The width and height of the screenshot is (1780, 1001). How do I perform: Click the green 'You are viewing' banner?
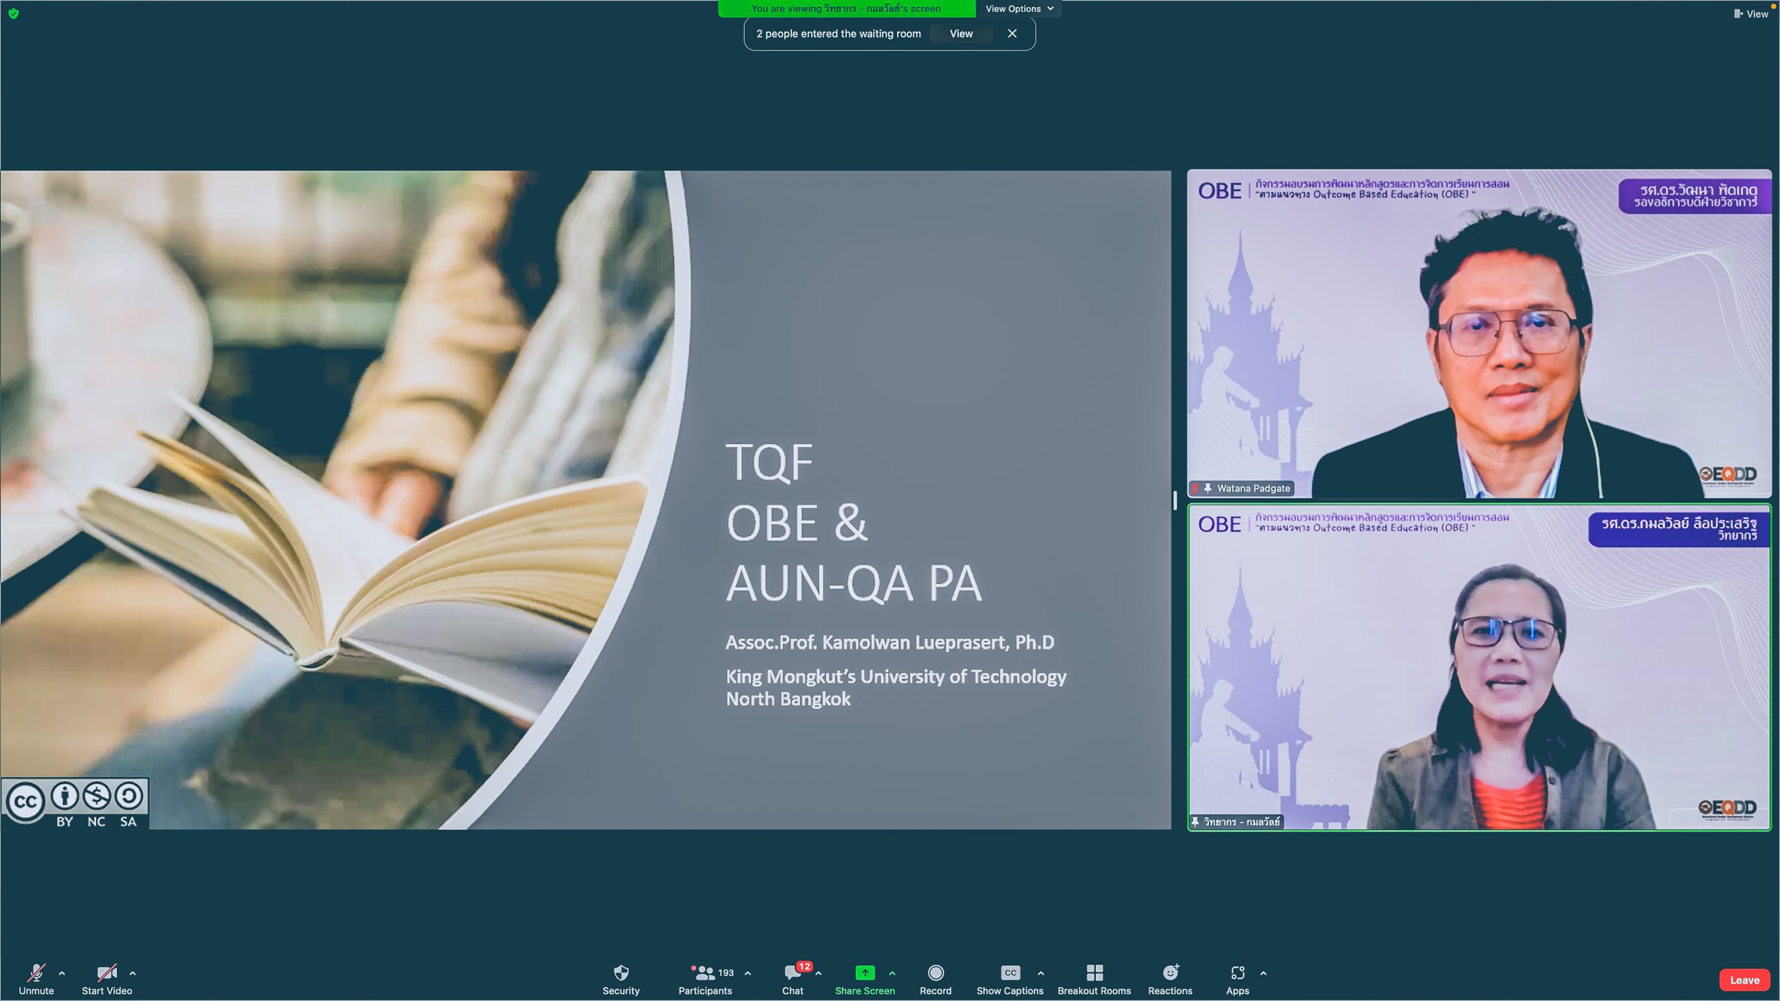tap(846, 8)
